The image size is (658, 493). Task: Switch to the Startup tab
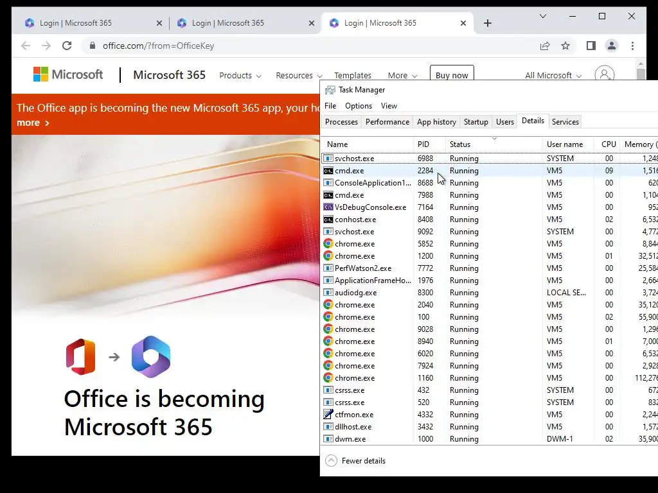coord(476,121)
